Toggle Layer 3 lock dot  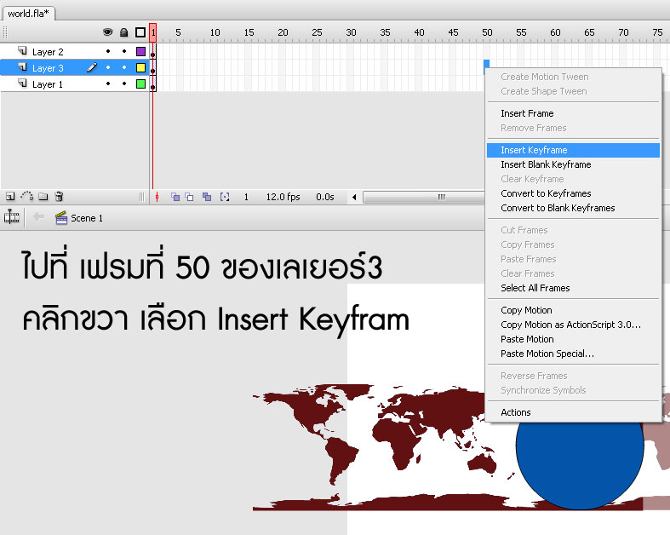(124, 67)
